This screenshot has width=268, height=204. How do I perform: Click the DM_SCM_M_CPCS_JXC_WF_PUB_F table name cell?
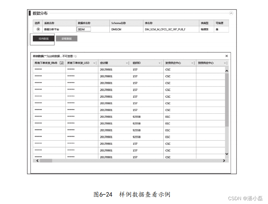[171, 29]
